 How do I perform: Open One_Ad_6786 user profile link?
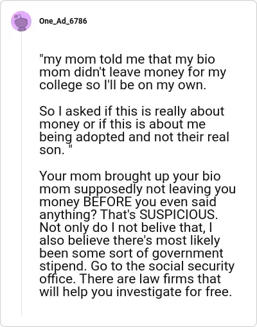[x=63, y=21]
